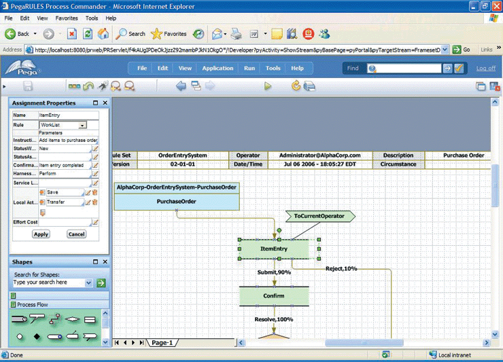Open the Pega File menu
The image size is (503, 362).
pyautogui.click(x=142, y=68)
